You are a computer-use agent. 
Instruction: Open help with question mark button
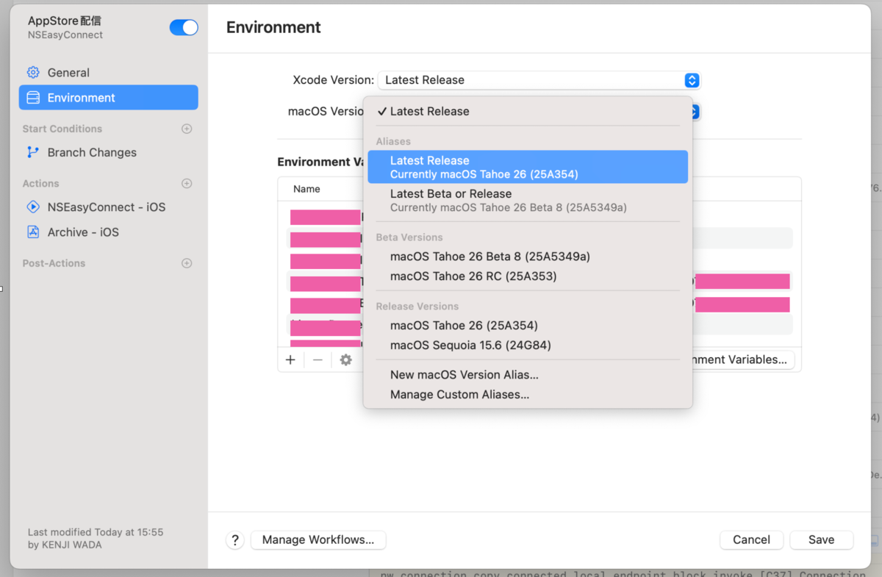(x=234, y=540)
